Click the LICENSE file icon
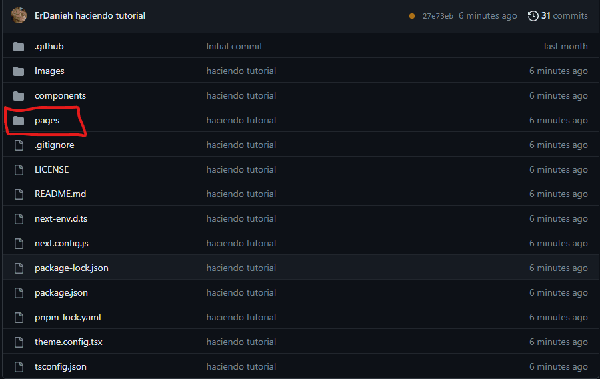Screen dimensions: 600x379 pyautogui.click(x=19, y=170)
